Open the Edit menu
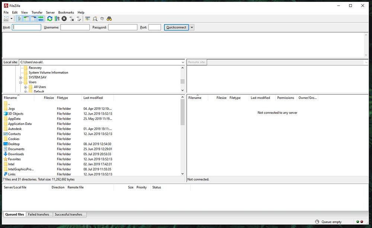372x228 pixels. point(15,12)
